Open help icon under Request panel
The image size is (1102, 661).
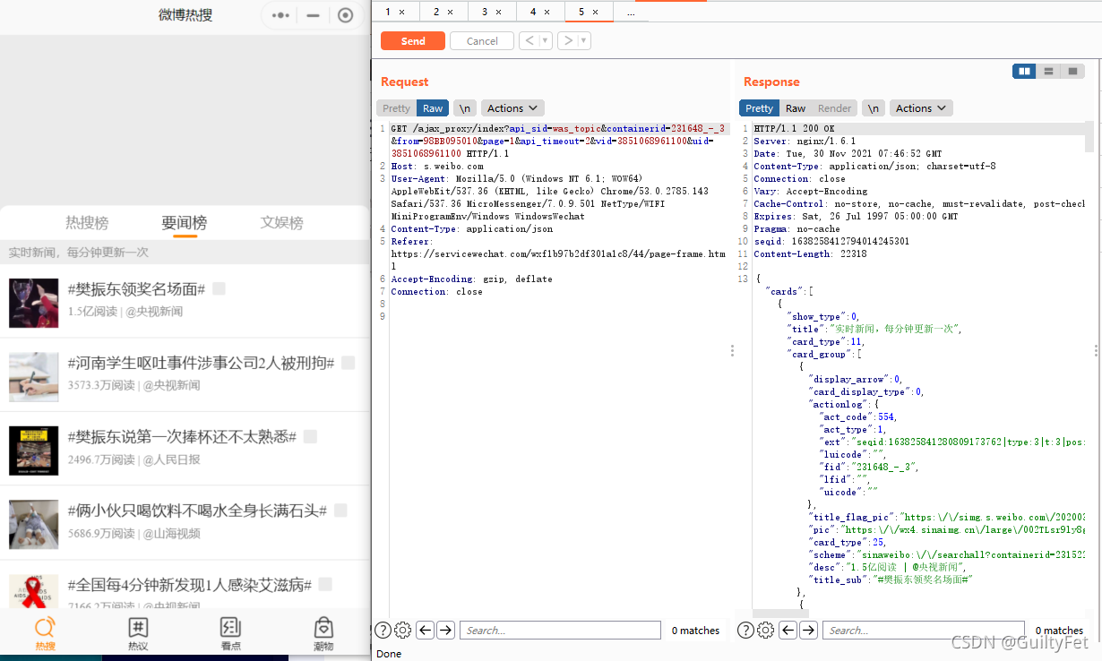pyautogui.click(x=383, y=631)
